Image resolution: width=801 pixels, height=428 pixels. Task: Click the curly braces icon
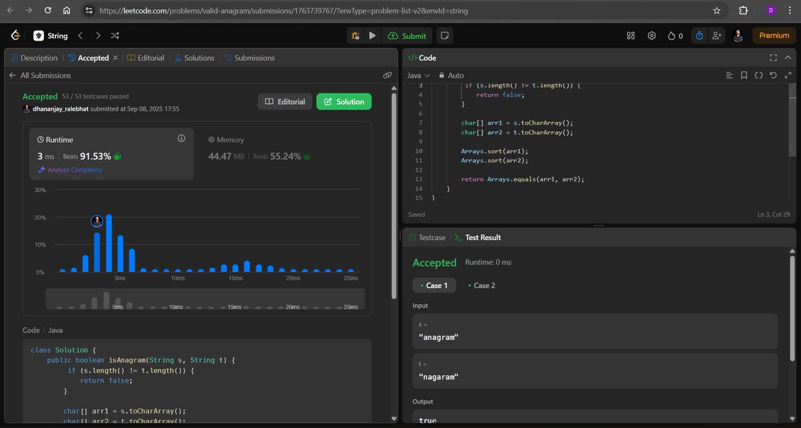point(758,75)
